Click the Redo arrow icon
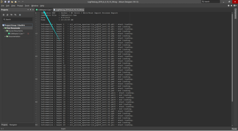Viewport: 238px width, 131px height. coord(23,2)
